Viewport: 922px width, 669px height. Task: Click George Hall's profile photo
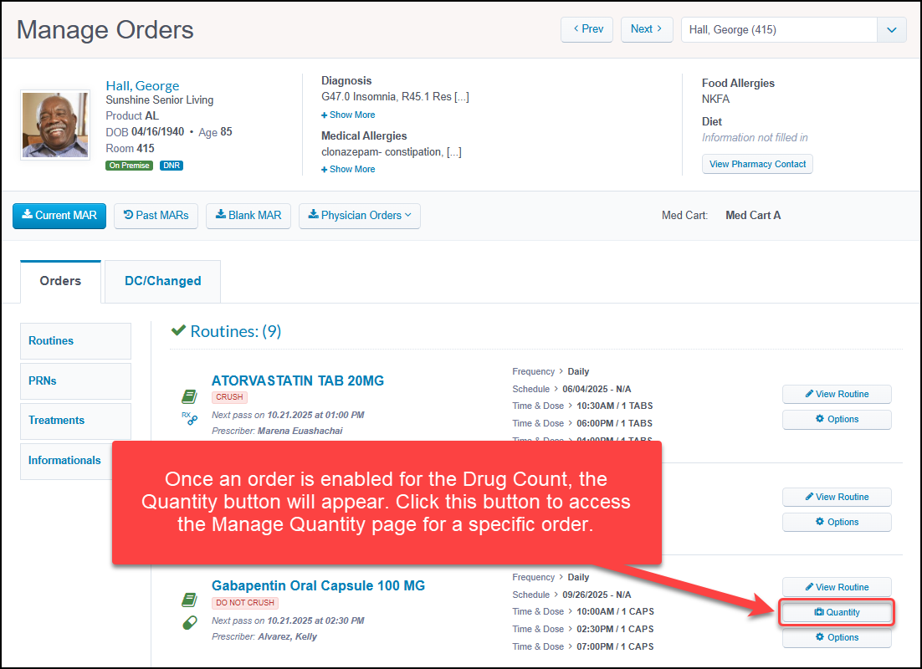tap(55, 125)
